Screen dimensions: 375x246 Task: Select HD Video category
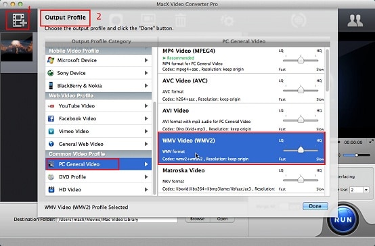tap(98, 189)
